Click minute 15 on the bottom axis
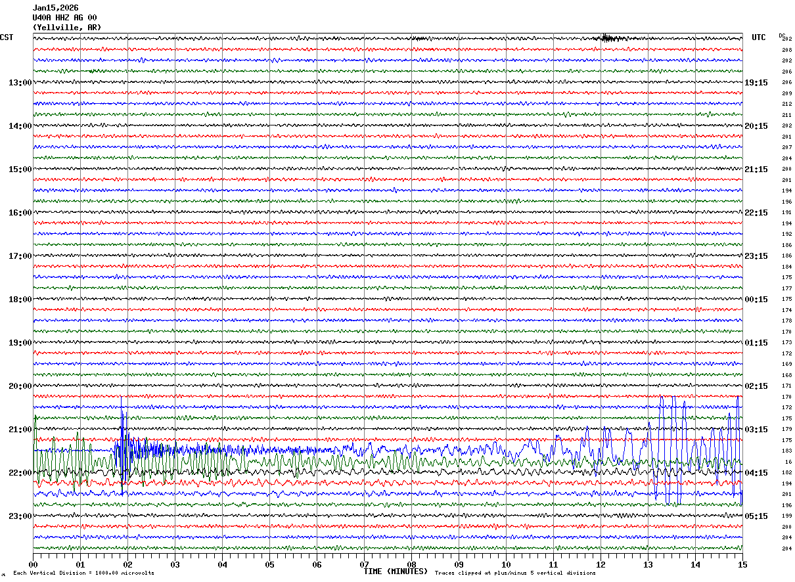 pos(742,564)
